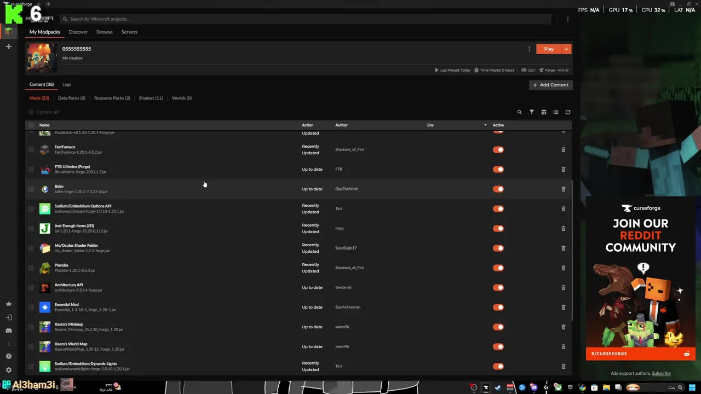Delete the Essential Mod entry

click(563, 307)
